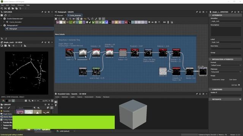The width and height of the screenshot is (243, 136).
Task: Click the undo icon in main toolbar
Action: 20,8
